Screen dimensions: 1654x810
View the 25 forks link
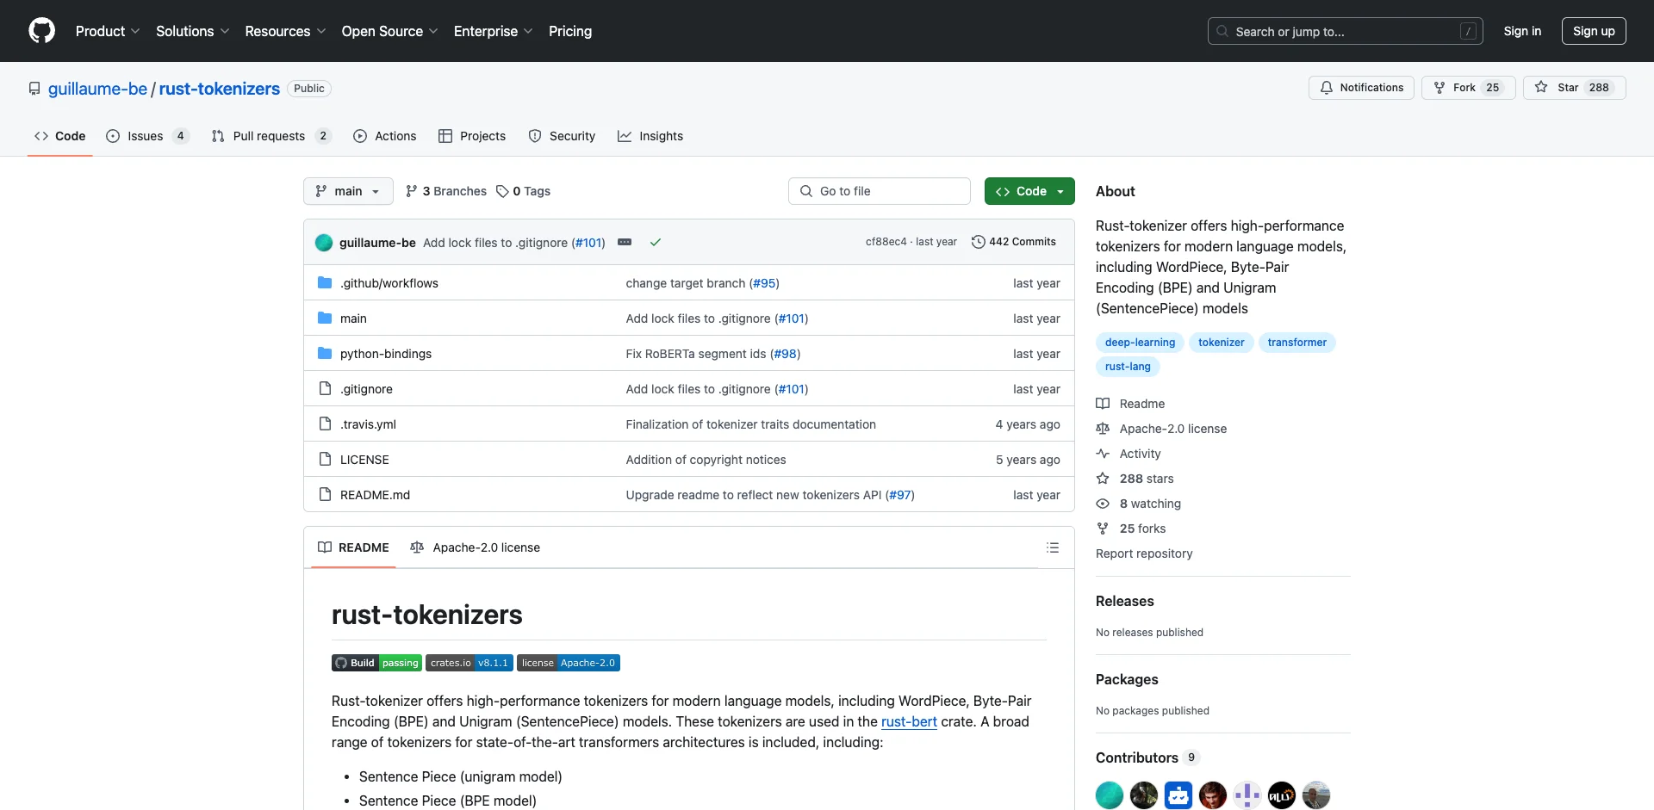(x=1130, y=529)
